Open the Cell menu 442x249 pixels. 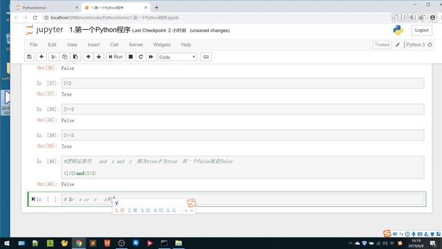(x=114, y=44)
